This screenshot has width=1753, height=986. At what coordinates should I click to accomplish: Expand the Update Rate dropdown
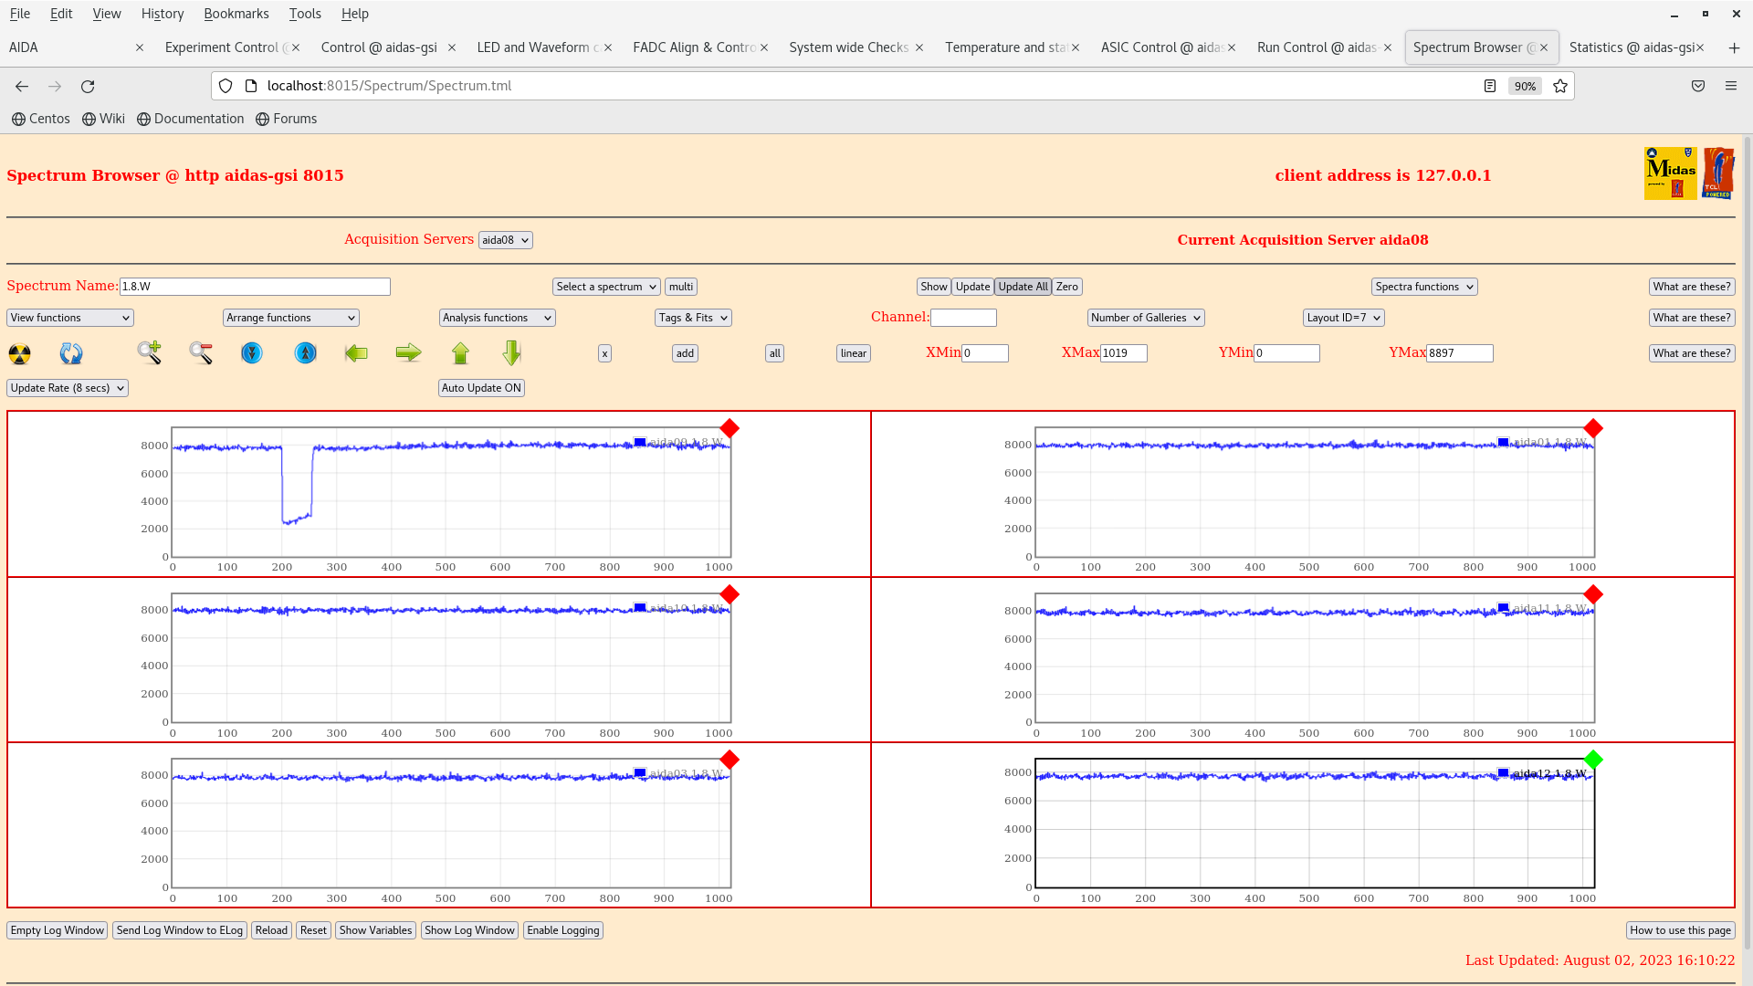[68, 388]
